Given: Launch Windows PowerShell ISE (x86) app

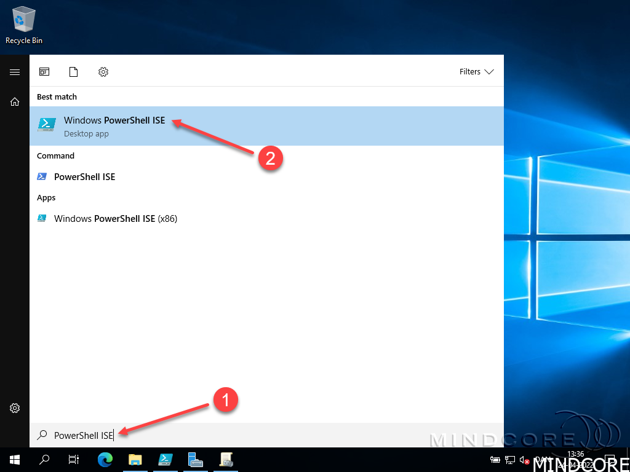Looking at the screenshot, I should (x=115, y=219).
